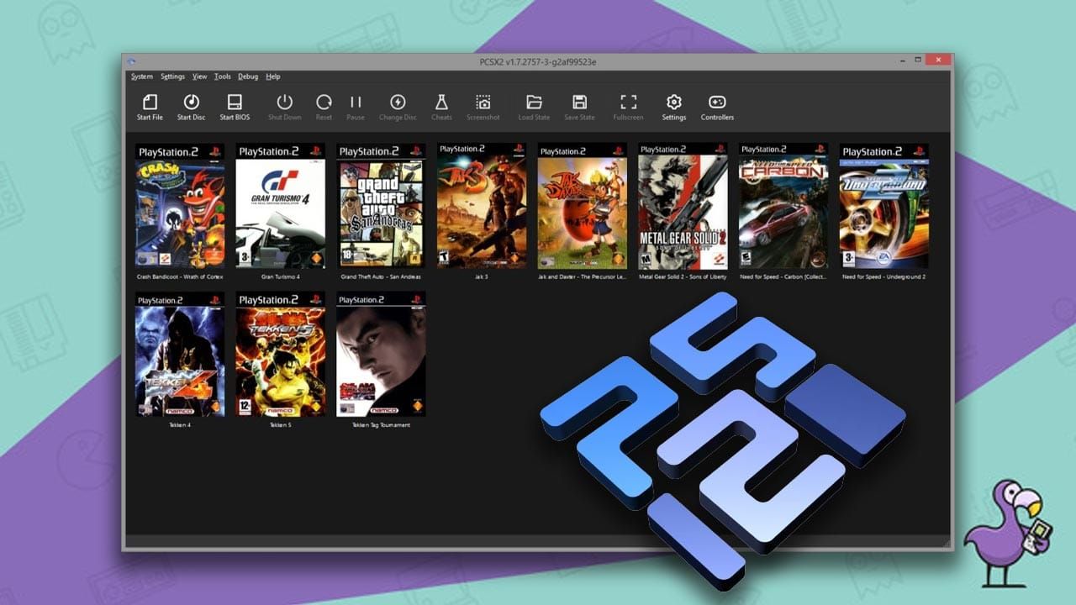This screenshot has width=1076, height=605.
Task: Open the Controllers configuration
Action: (717, 105)
